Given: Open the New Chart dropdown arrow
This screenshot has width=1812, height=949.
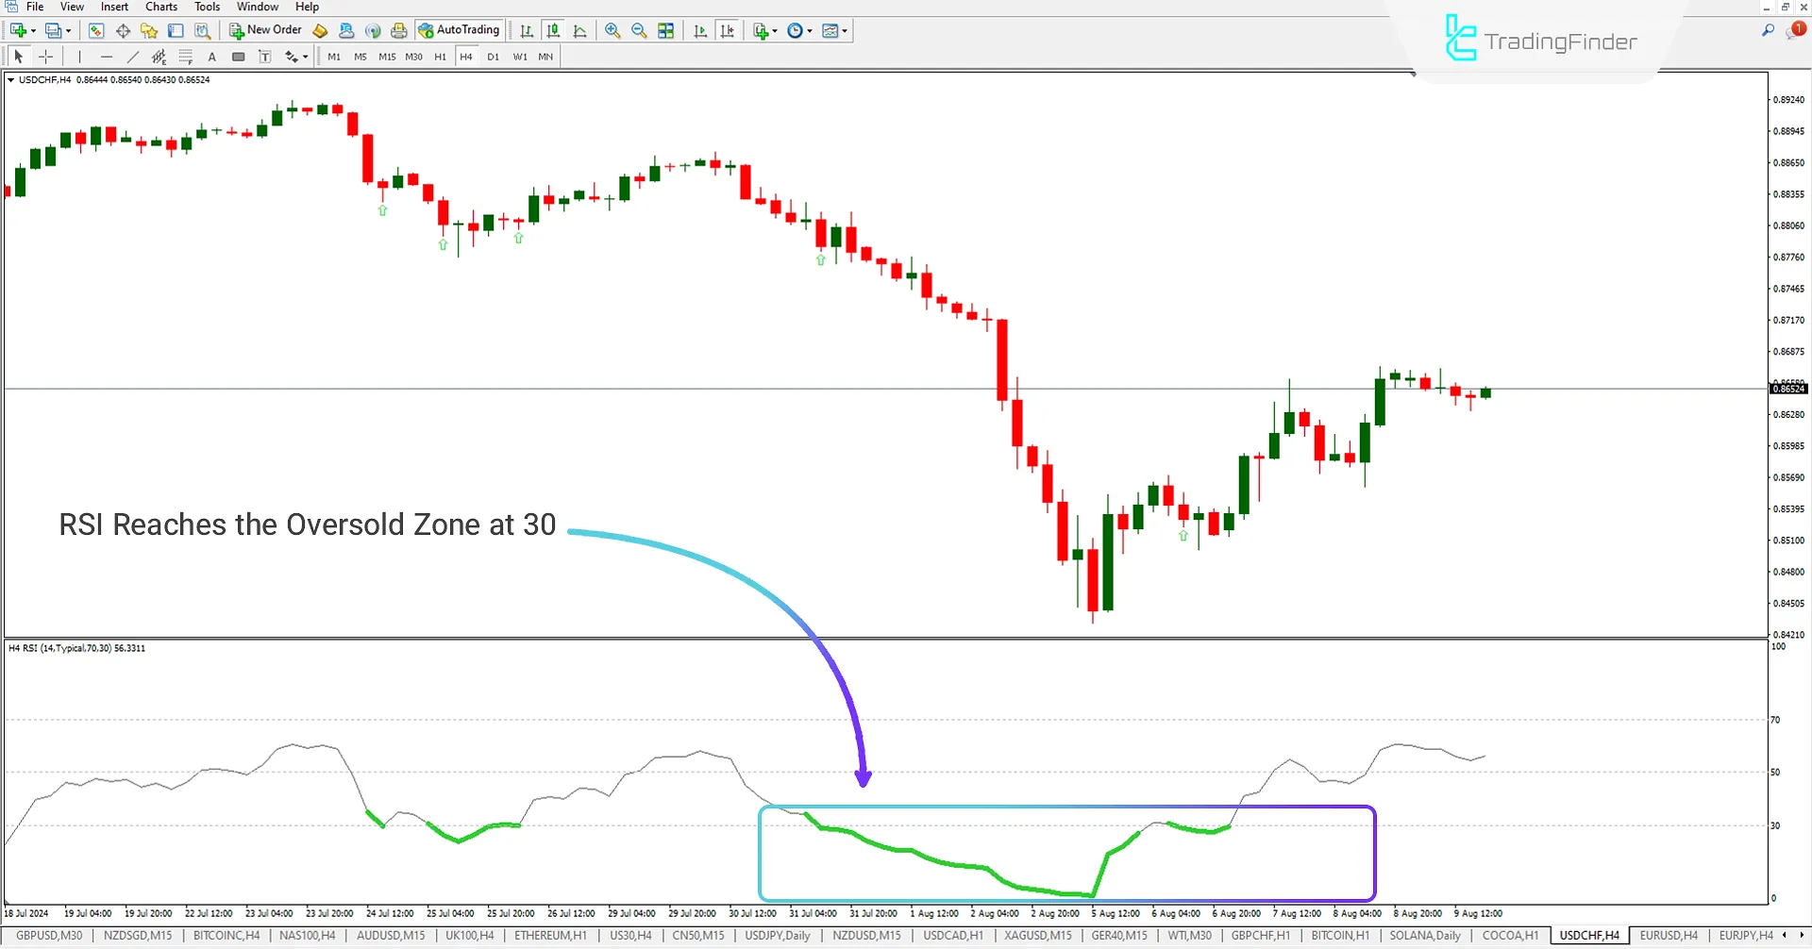Looking at the screenshot, I should tap(34, 29).
